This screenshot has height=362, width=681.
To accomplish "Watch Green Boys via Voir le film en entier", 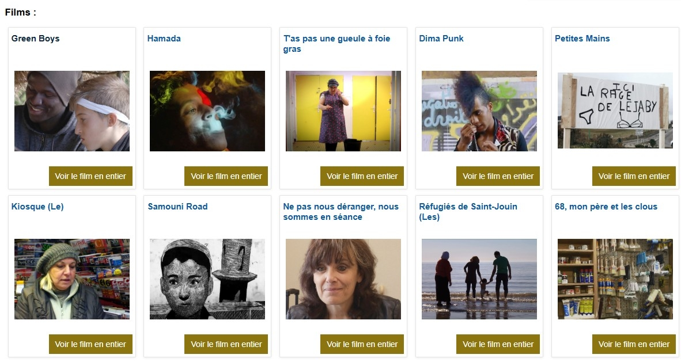I will pyautogui.click(x=90, y=176).
